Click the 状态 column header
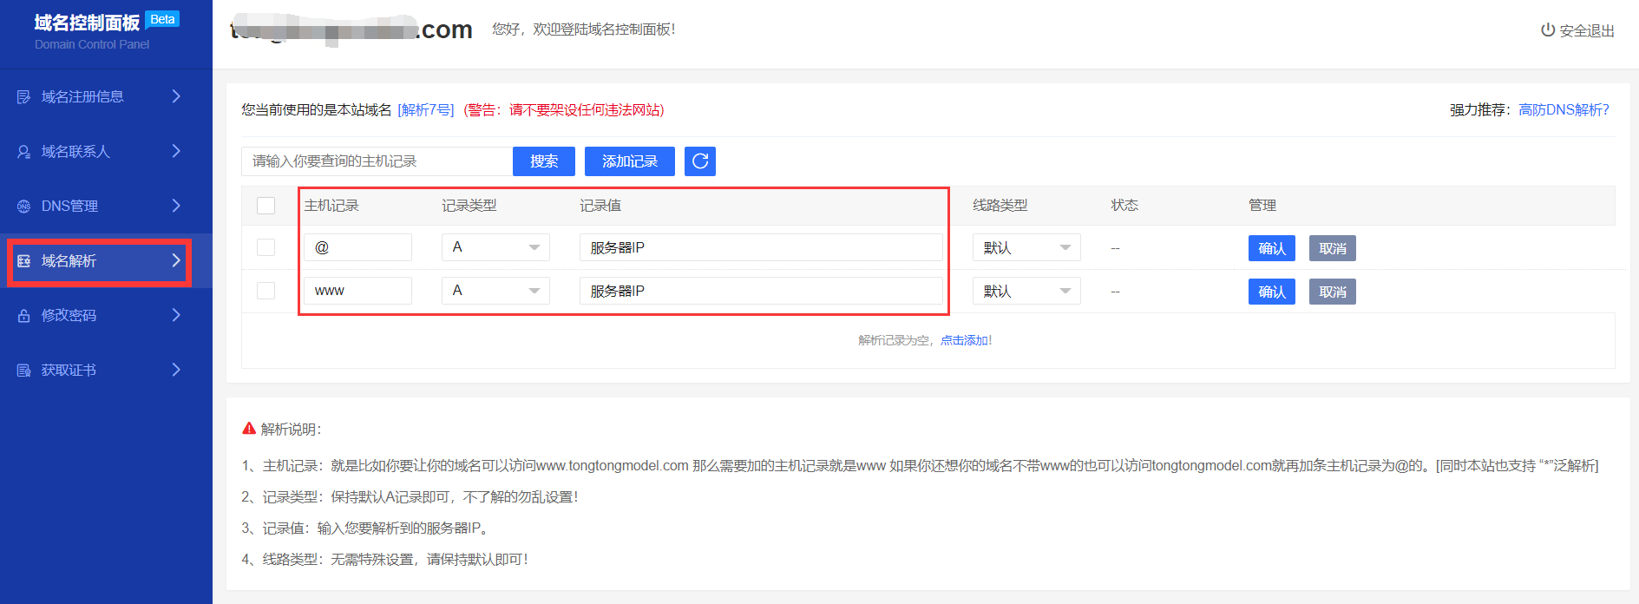Screen dimensions: 1639x604 (1124, 206)
